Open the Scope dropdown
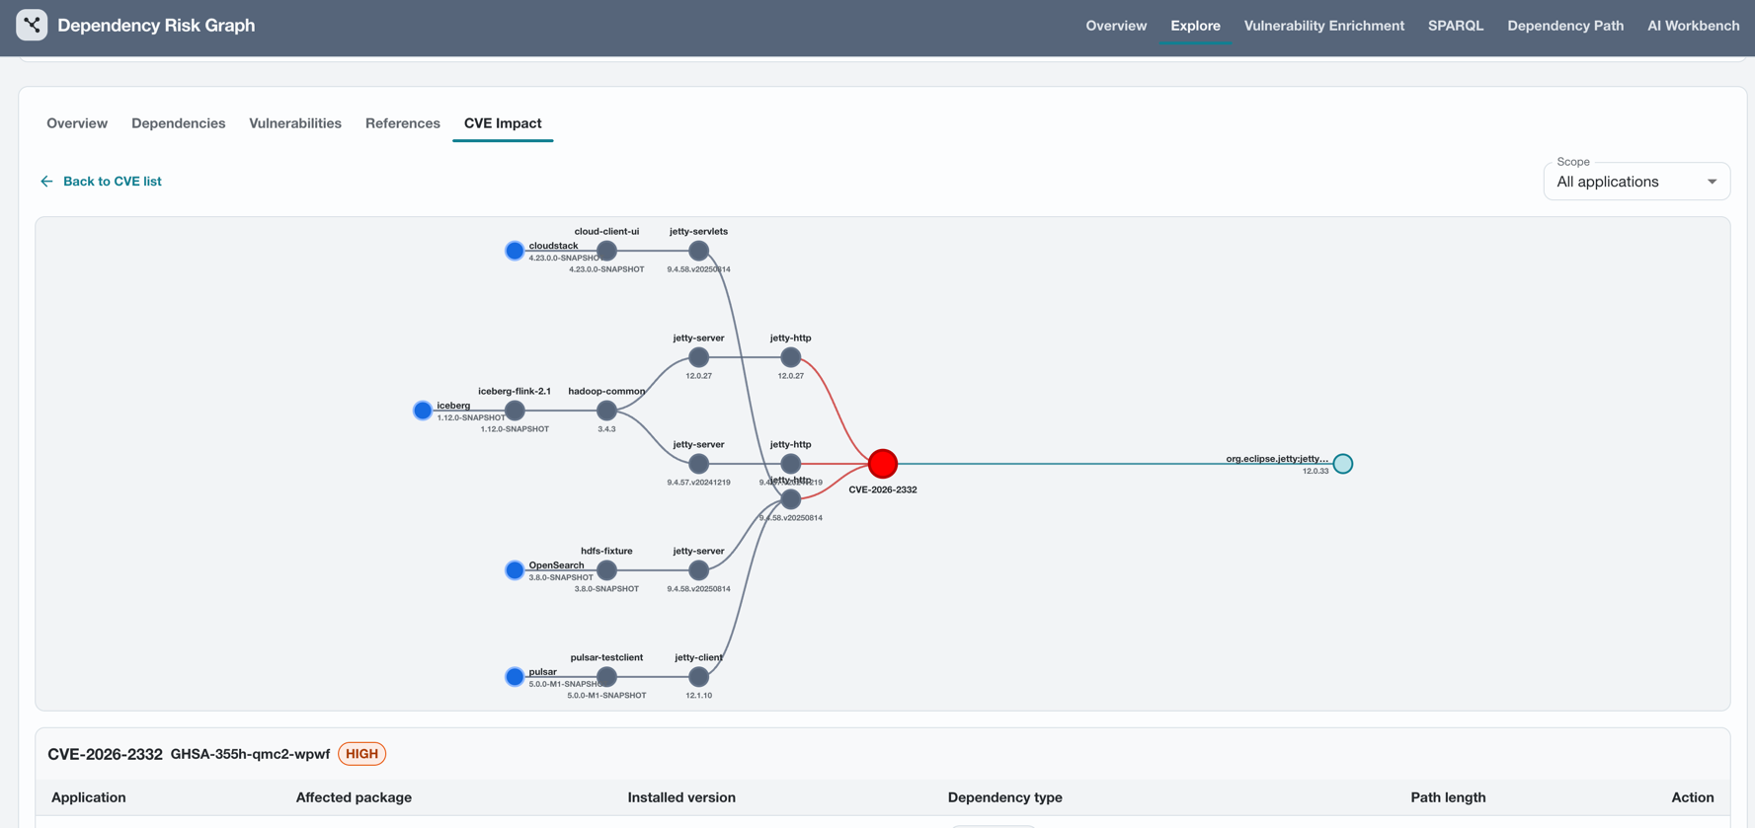Screen dimensions: 1755x828 pyautogui.click(x=1636, y=182)
